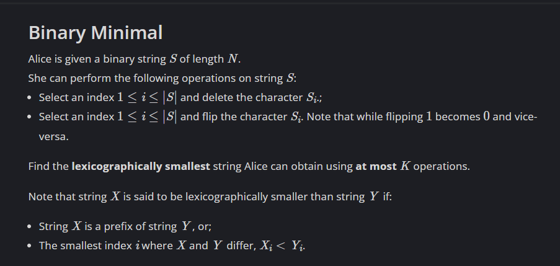Screen dimensions: 560x266
Task: Click the text 'versa.' on the wrapped line
Action: pyautogui.click(x=53, y=137)
